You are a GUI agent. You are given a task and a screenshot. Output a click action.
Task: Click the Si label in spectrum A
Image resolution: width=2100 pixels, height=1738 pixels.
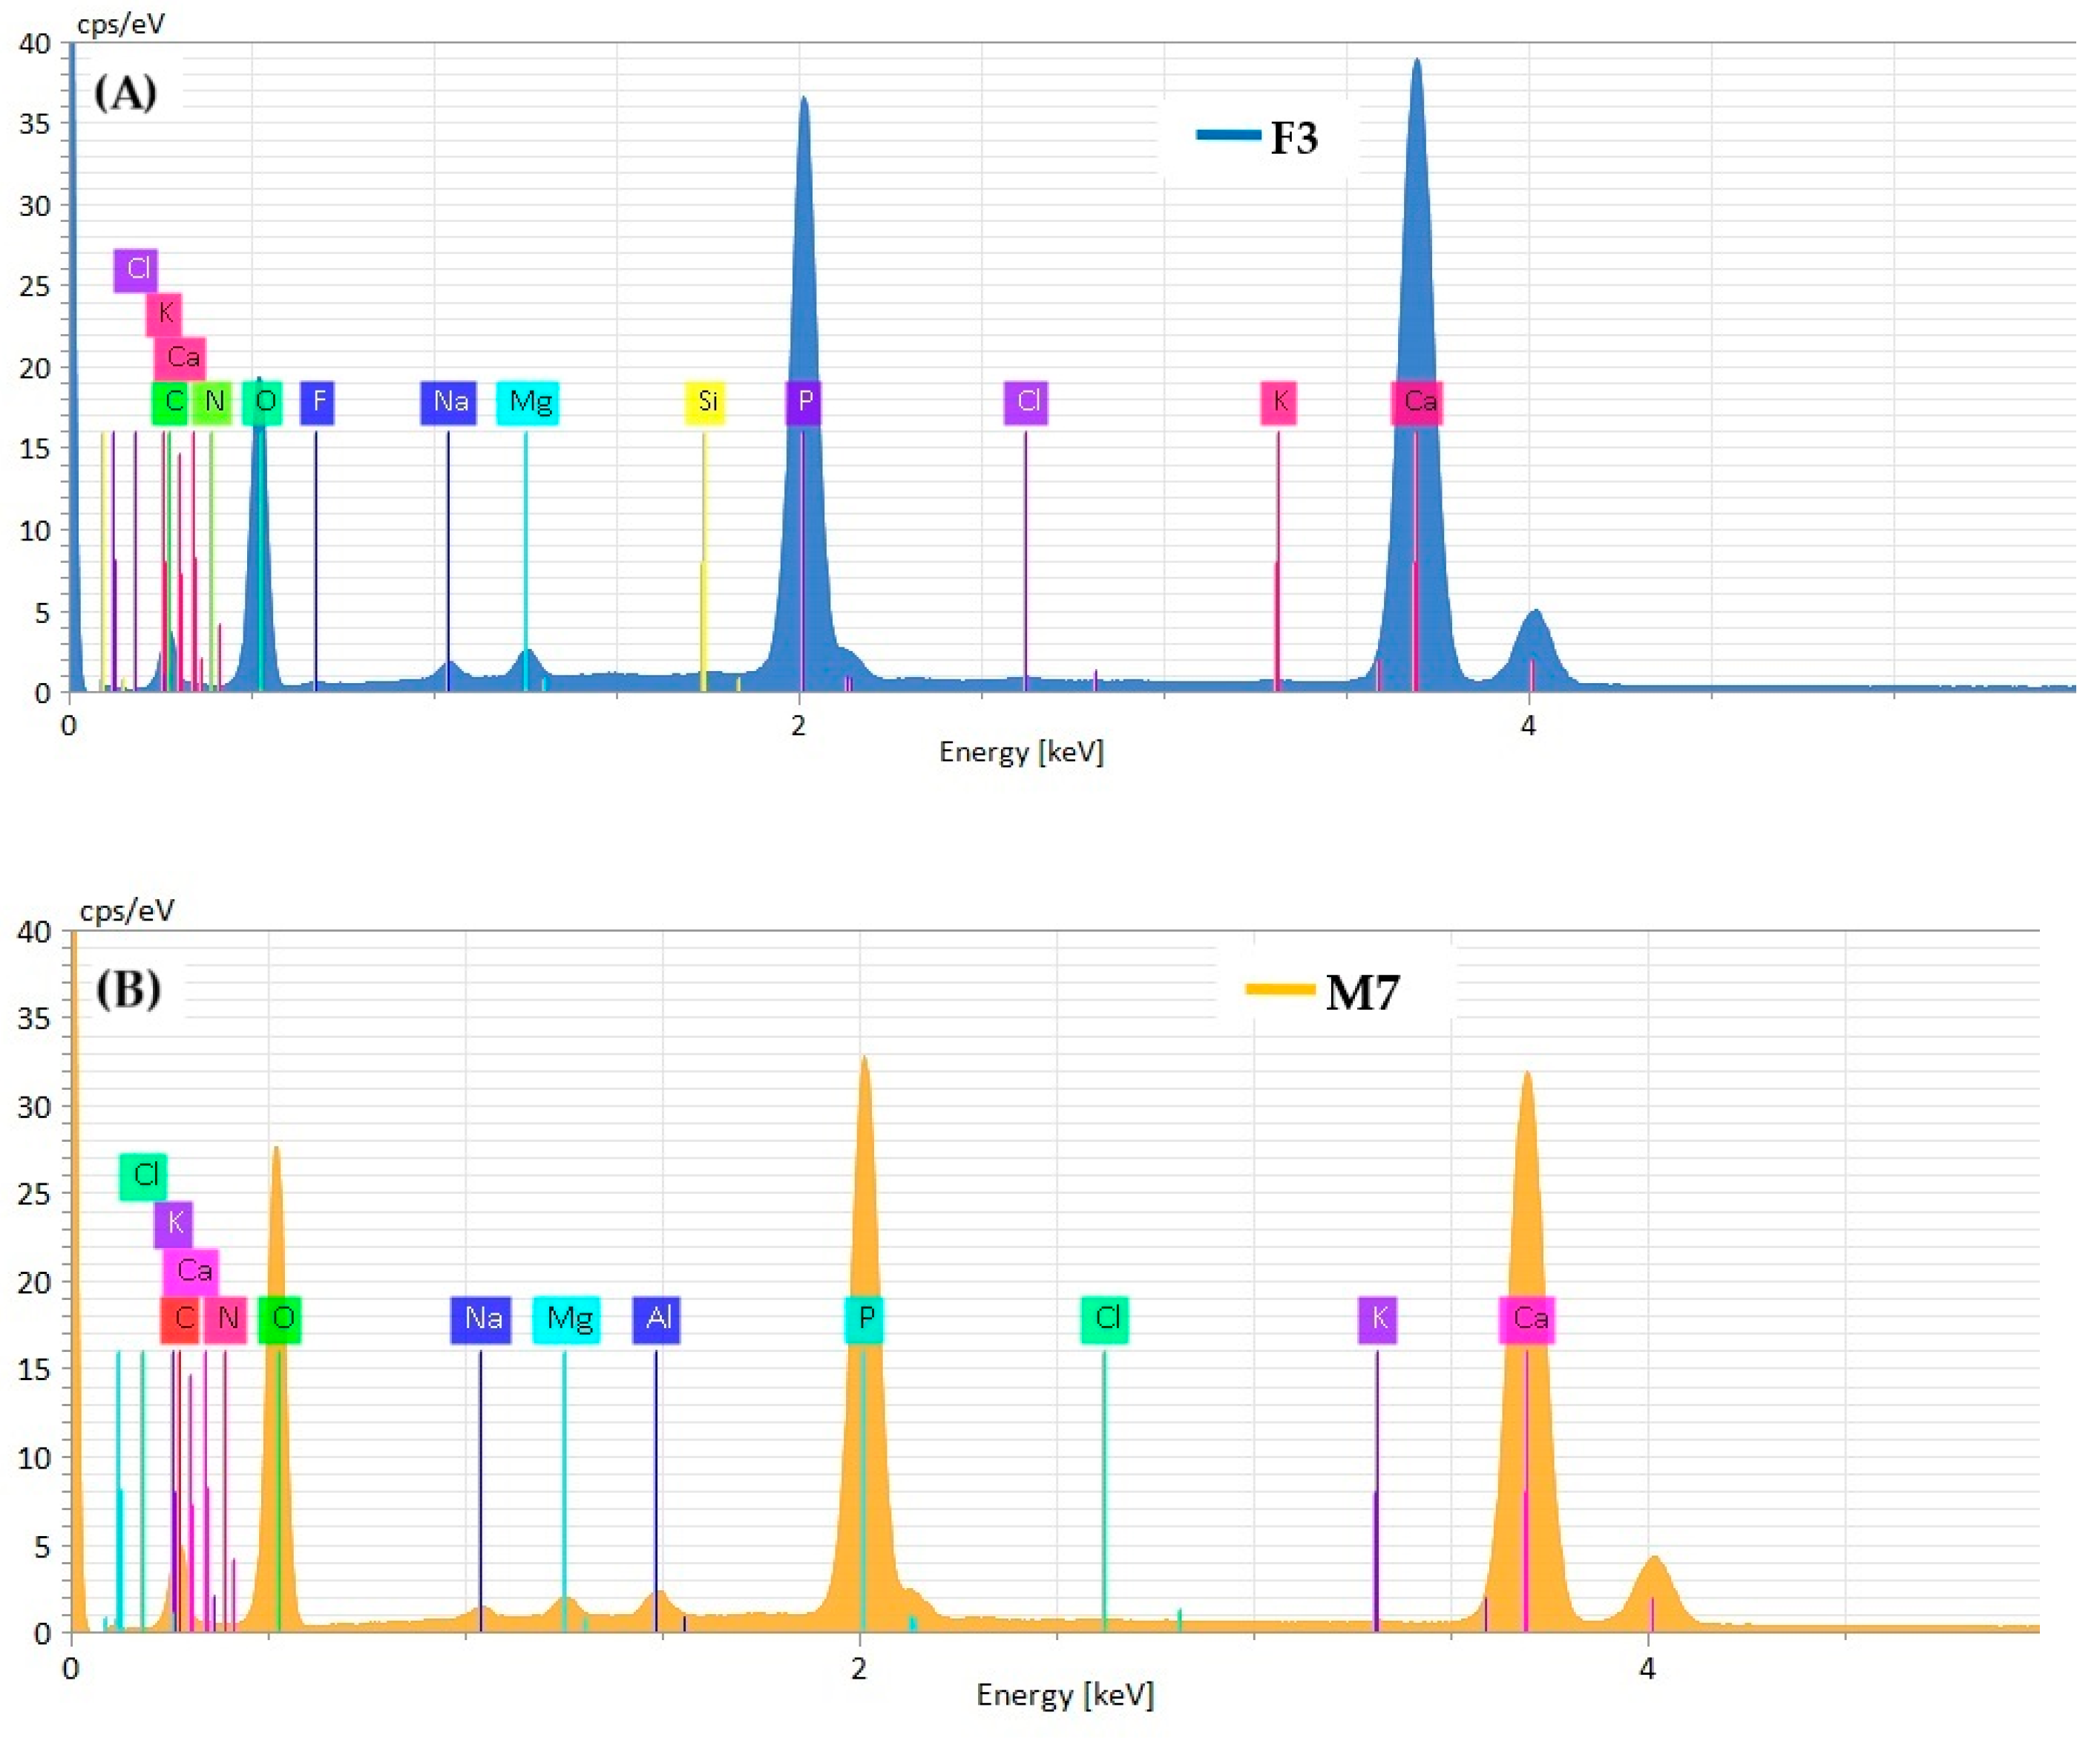(704, 401)
